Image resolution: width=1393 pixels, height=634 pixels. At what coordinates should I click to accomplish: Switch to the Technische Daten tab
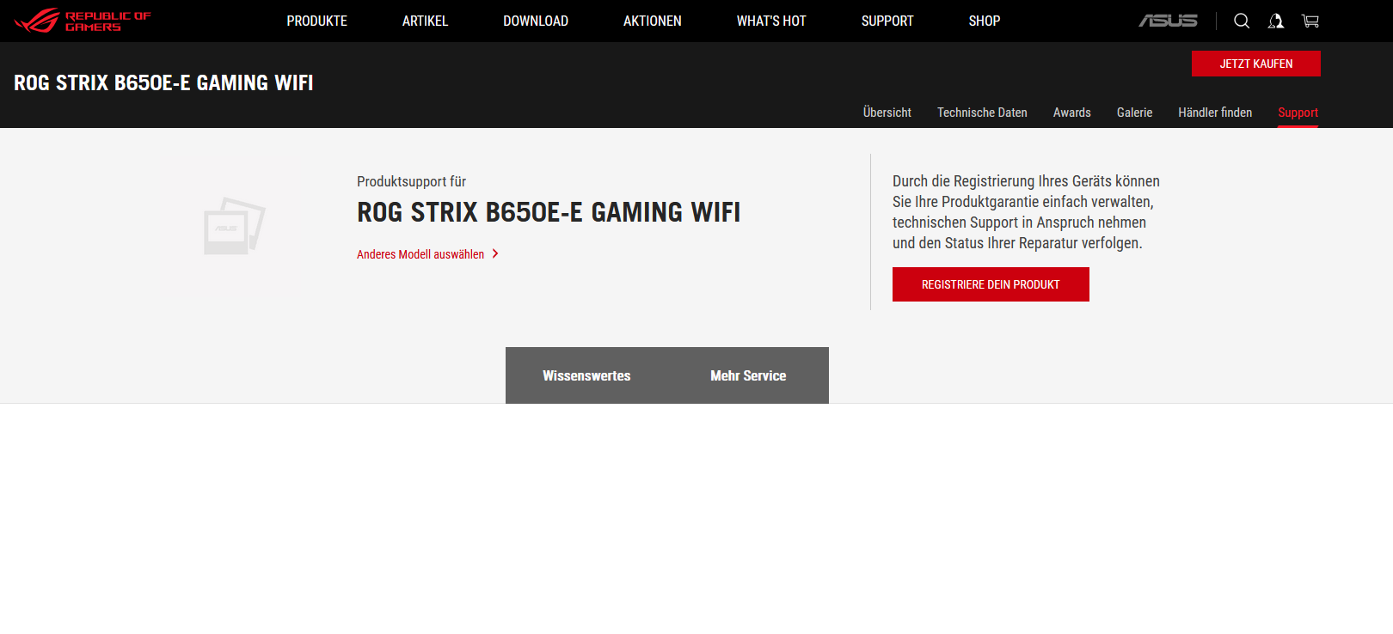point(982,113)
